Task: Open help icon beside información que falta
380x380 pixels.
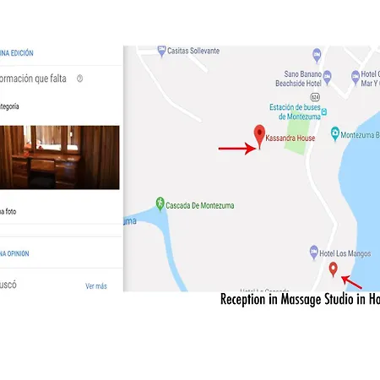Action: [79, 79]
